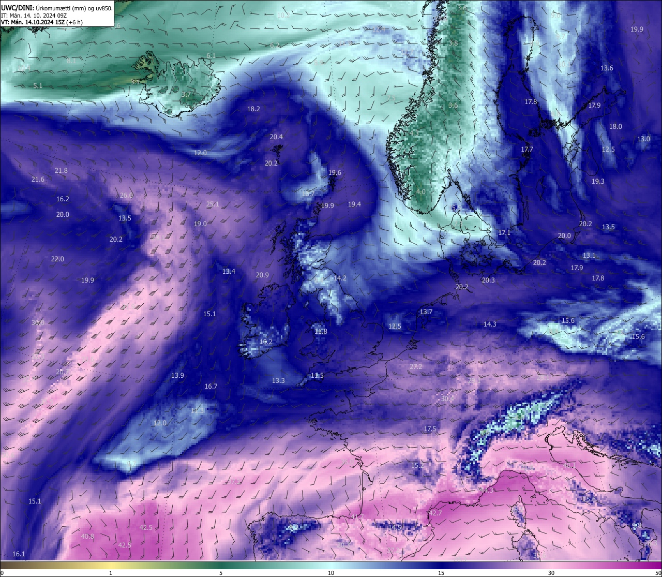
Task: Click the 13.4 value label
Action: (229, 272)
